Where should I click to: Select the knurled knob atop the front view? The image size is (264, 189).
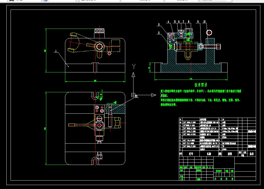point(99,31)
